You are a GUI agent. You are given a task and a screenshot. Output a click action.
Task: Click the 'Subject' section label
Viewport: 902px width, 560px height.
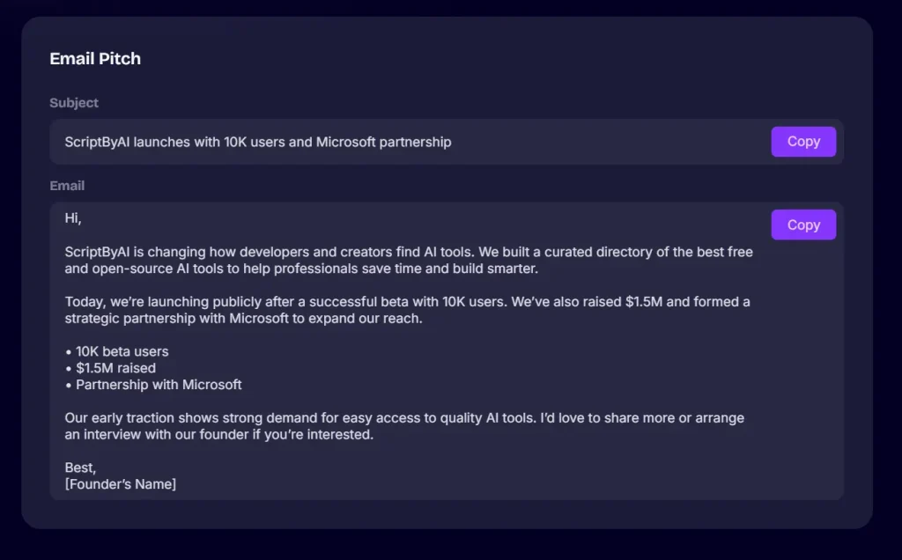point(74,103)
